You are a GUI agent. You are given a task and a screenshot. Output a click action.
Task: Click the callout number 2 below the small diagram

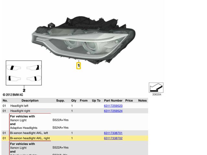[x=24, y=90]
